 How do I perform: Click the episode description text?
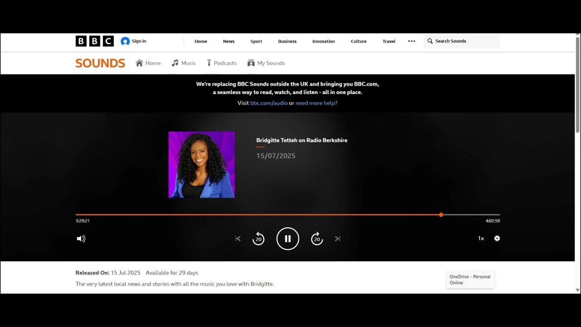(x=175, y=284)
